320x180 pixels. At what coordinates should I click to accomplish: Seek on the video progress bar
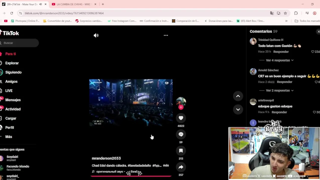(131, 176)
